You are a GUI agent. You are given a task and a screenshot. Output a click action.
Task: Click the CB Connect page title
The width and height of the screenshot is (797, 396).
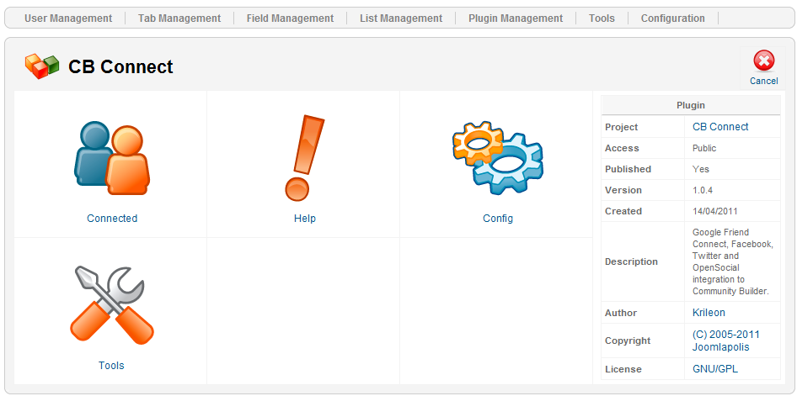(120, 67)
